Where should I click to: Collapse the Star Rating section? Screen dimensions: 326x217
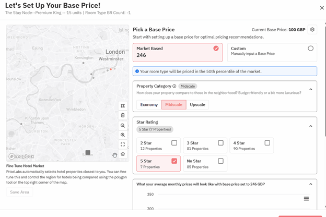pos(310,126)
